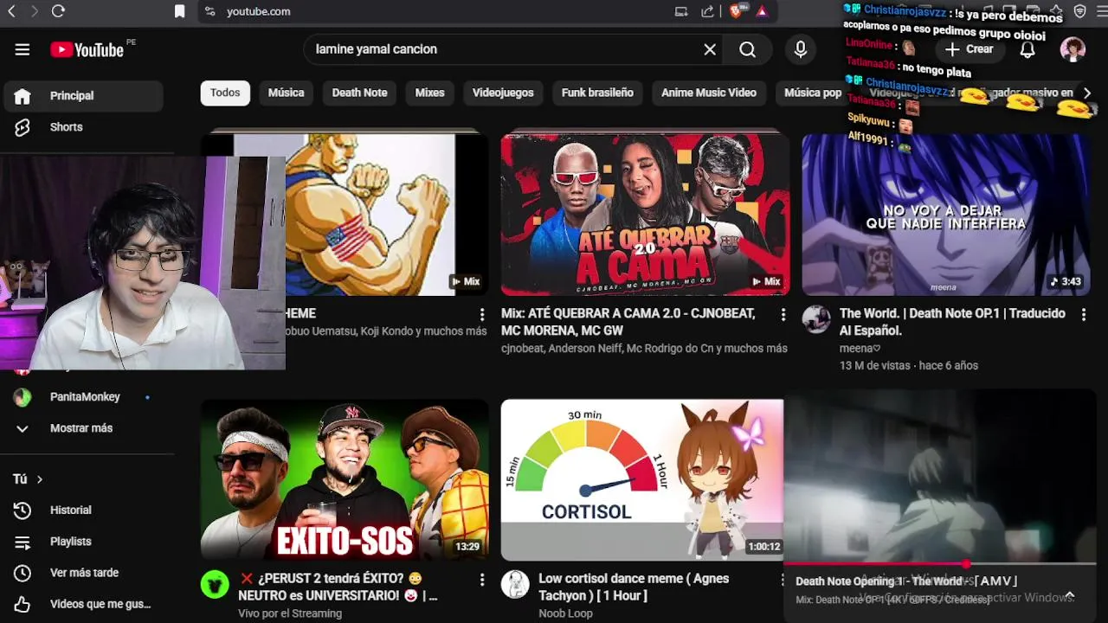Select the Música filter chip
The height and width of the screenshot is (623, 1108).
click(286, 93)
